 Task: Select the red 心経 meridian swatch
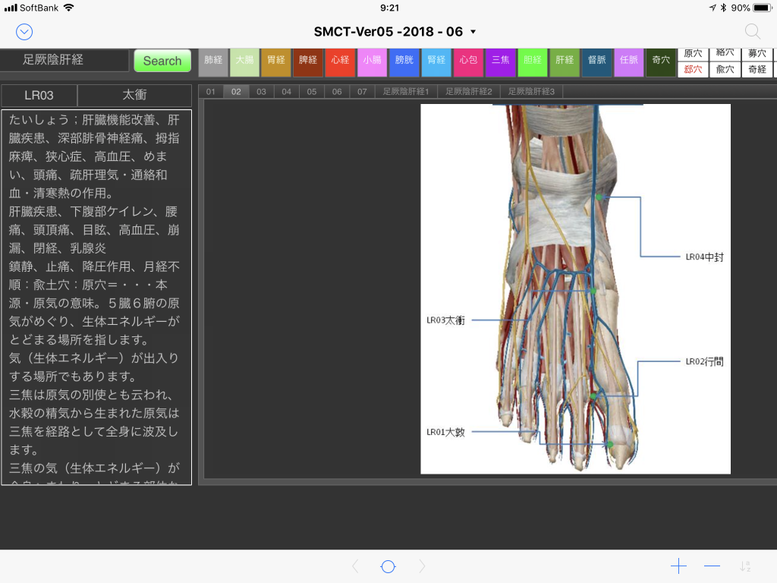pos(339,61)
